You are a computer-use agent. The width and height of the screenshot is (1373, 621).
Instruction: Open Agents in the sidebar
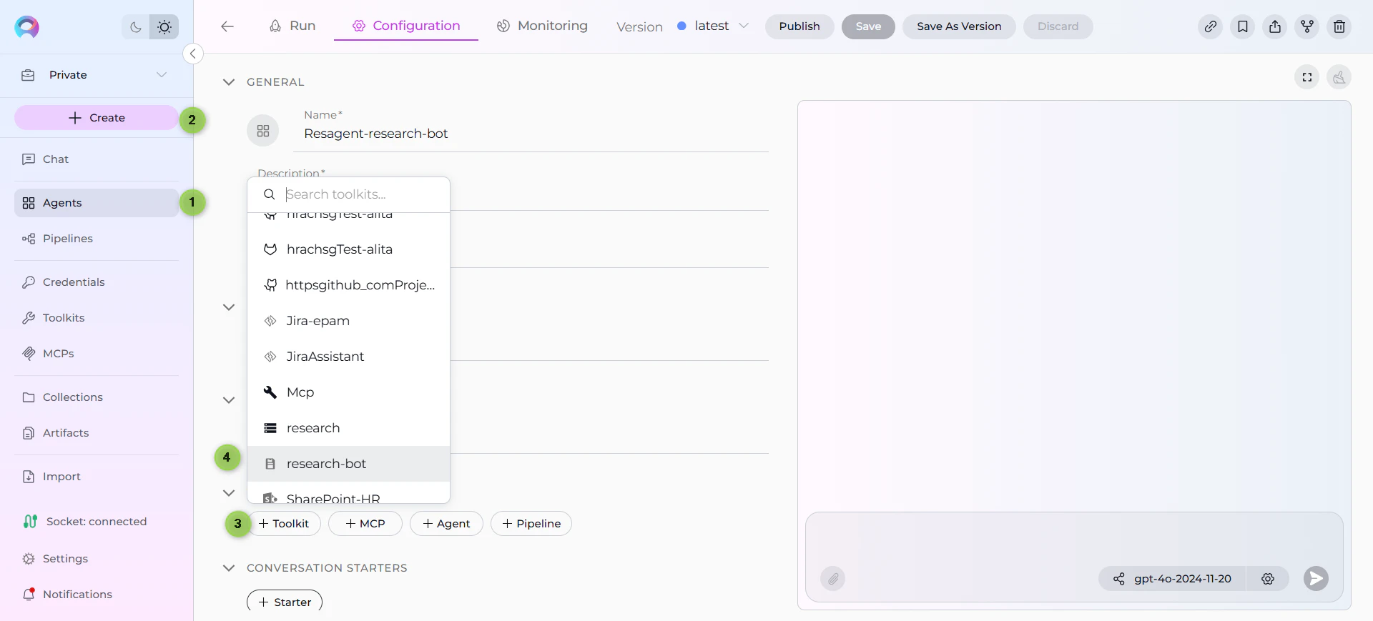(97, 203)
